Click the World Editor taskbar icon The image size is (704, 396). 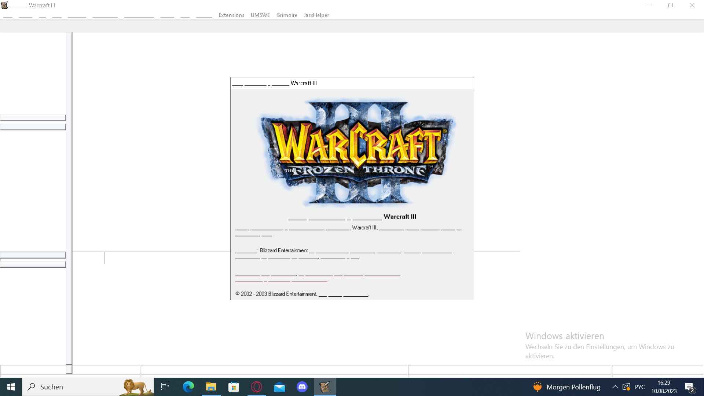(325, 387)
